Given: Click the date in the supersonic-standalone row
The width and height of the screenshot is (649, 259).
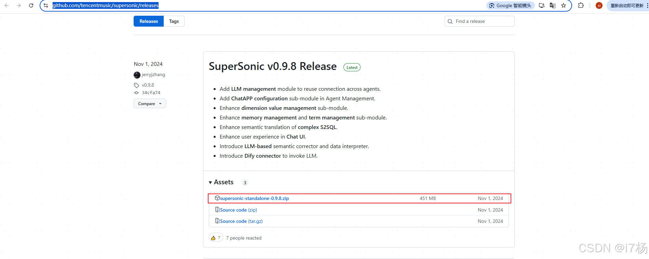Looking at the screenshot, I should 490,198.
